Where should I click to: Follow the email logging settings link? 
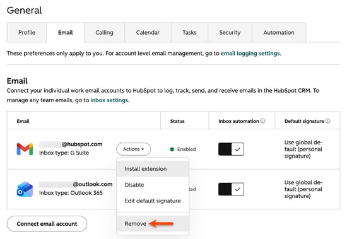click(x=250, y=54)
